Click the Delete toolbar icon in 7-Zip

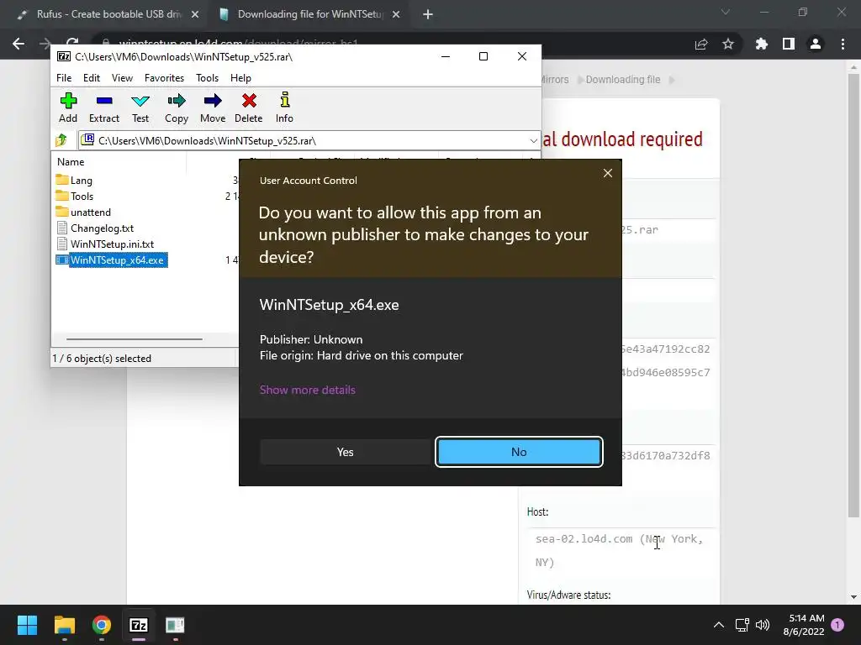(249, 107)
